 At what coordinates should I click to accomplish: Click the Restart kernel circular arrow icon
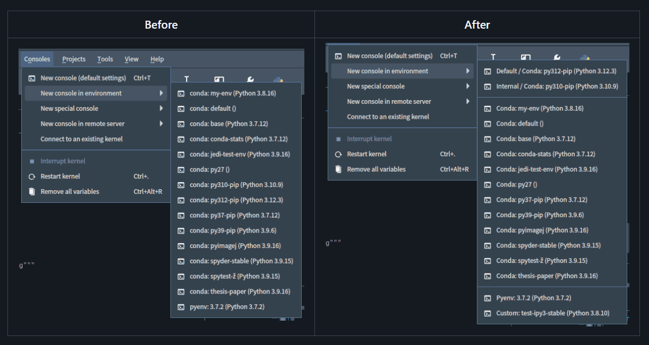tap(32, 176)
